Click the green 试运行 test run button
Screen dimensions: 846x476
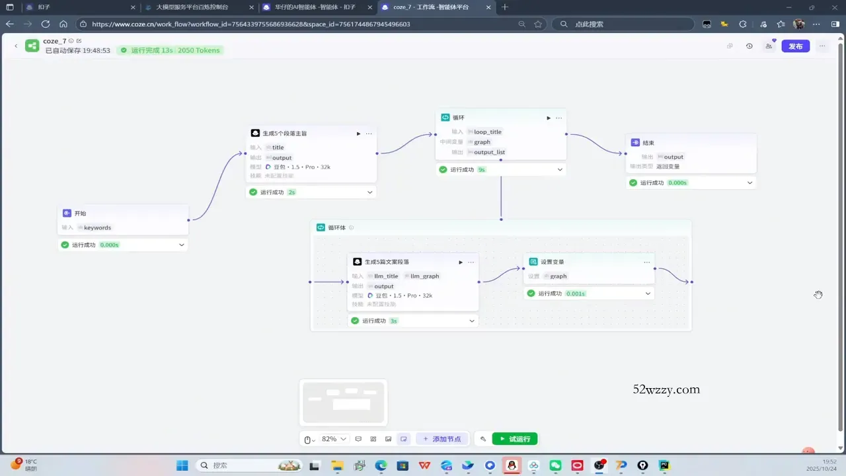(514, 439)
